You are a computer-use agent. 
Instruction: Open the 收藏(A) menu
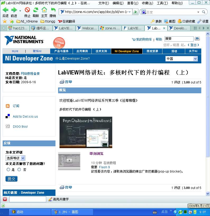(x=147, y=3)
